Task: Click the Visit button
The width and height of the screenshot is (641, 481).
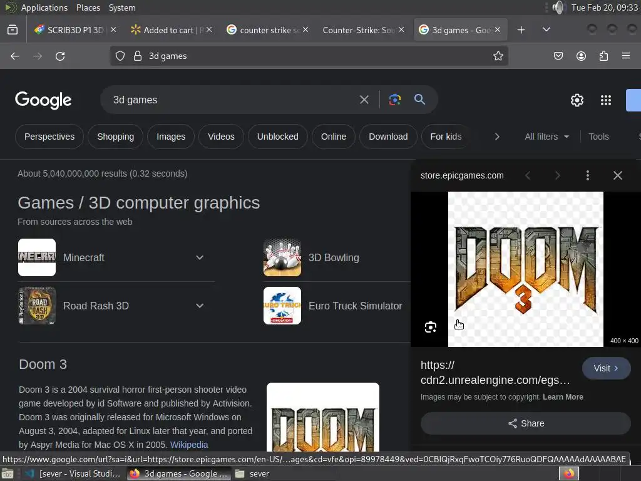Action: click(606, 368)
